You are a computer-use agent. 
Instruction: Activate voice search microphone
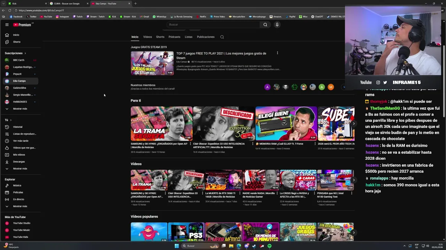tap(277, 25)
